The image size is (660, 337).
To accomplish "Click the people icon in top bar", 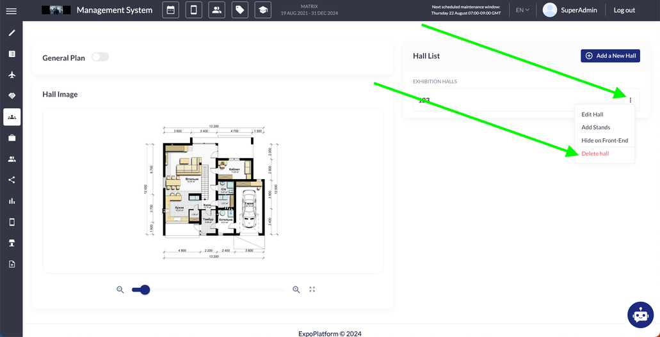I will click(217, 10).
